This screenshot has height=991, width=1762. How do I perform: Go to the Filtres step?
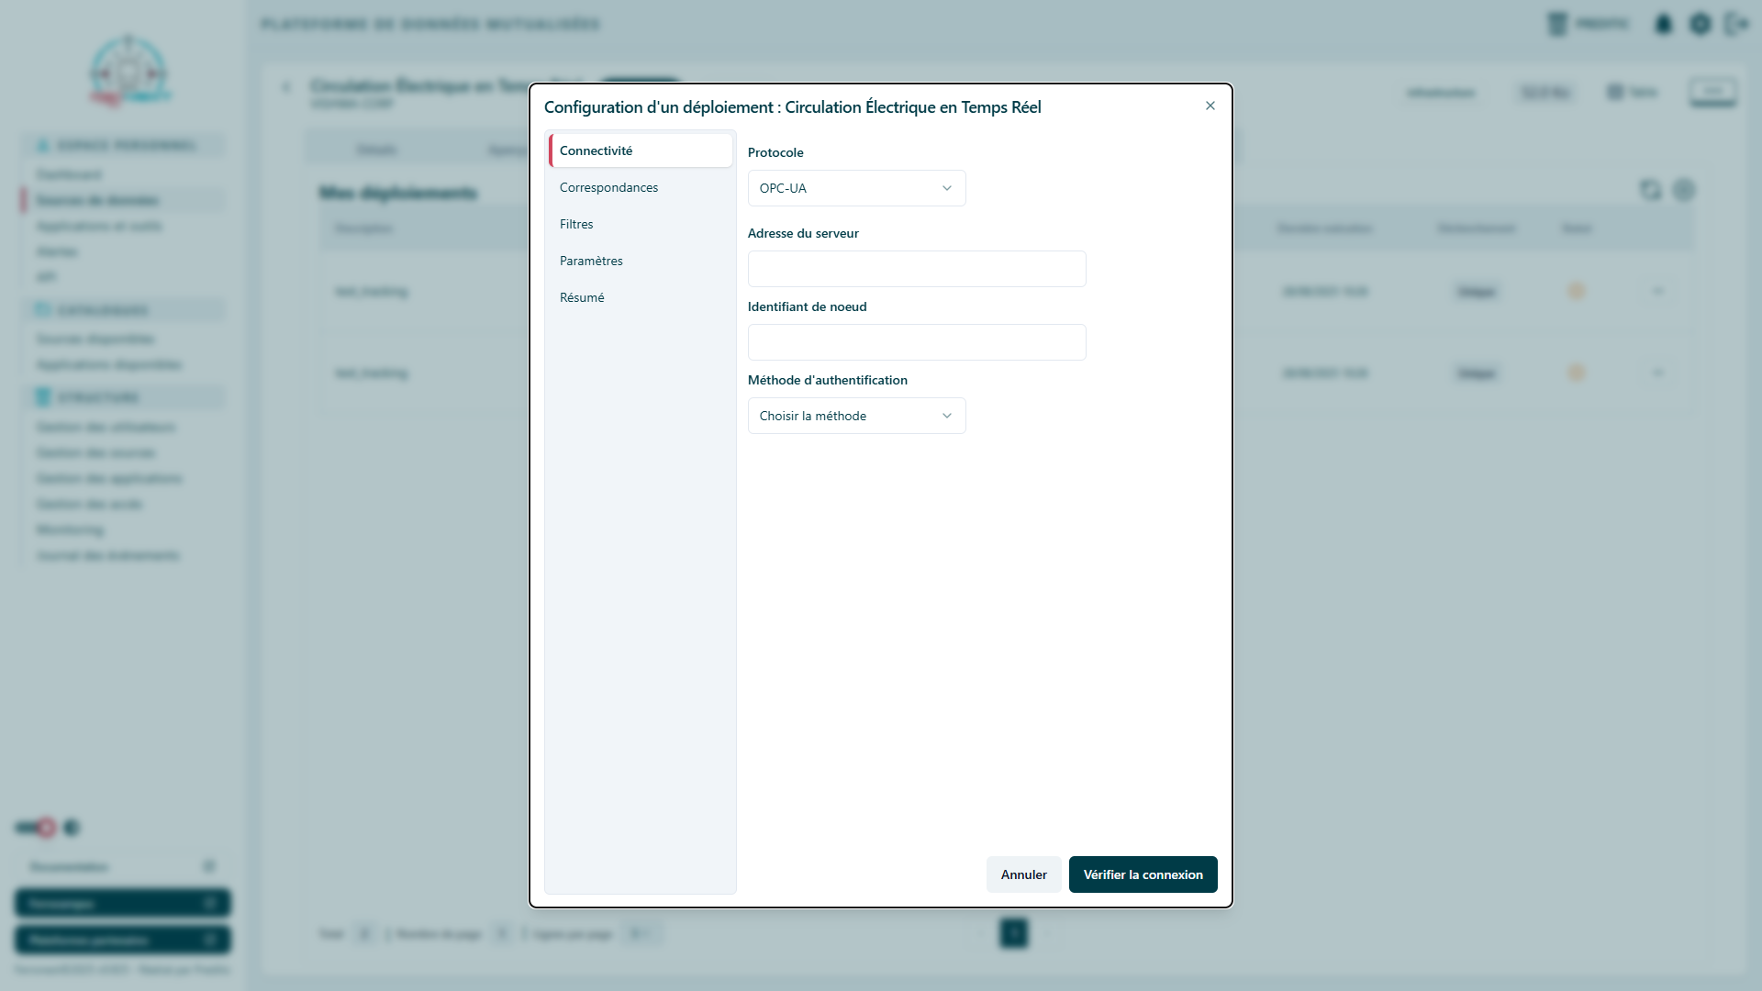(641, 224)
